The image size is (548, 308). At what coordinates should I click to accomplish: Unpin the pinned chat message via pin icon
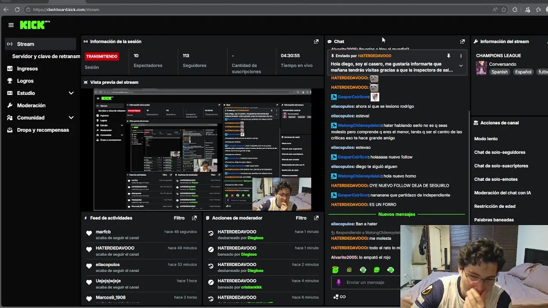tap(449, 56)
